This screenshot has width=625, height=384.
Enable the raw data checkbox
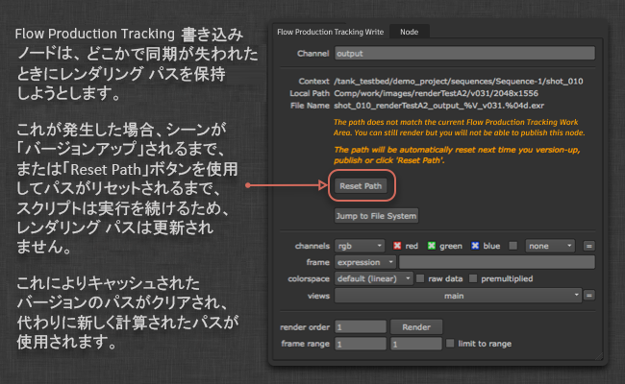pos(420,278)
